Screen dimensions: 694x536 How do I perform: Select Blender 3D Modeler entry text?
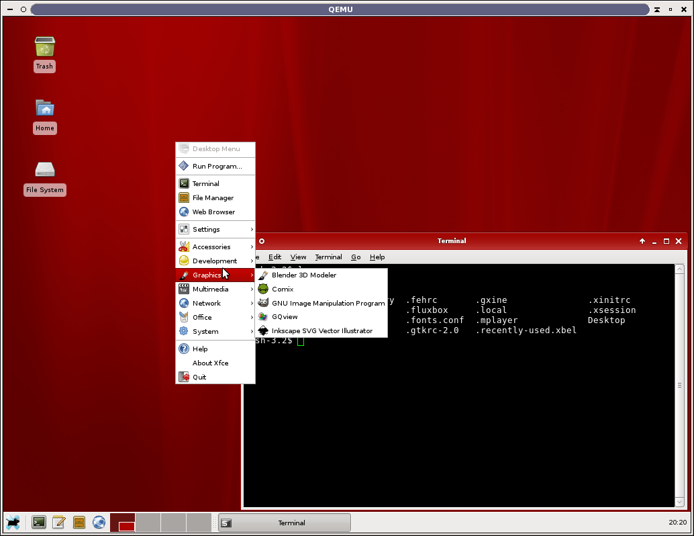[x=304, y=275]
